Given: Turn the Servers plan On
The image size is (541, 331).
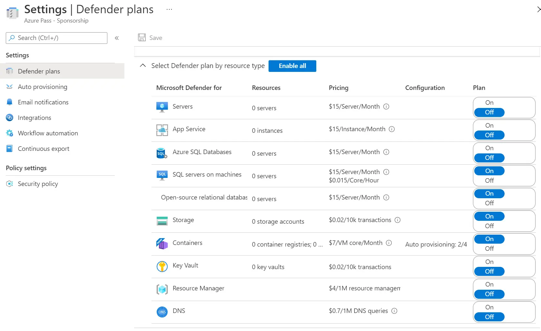Looking at the screenshot, I should [x=489, y=102].
